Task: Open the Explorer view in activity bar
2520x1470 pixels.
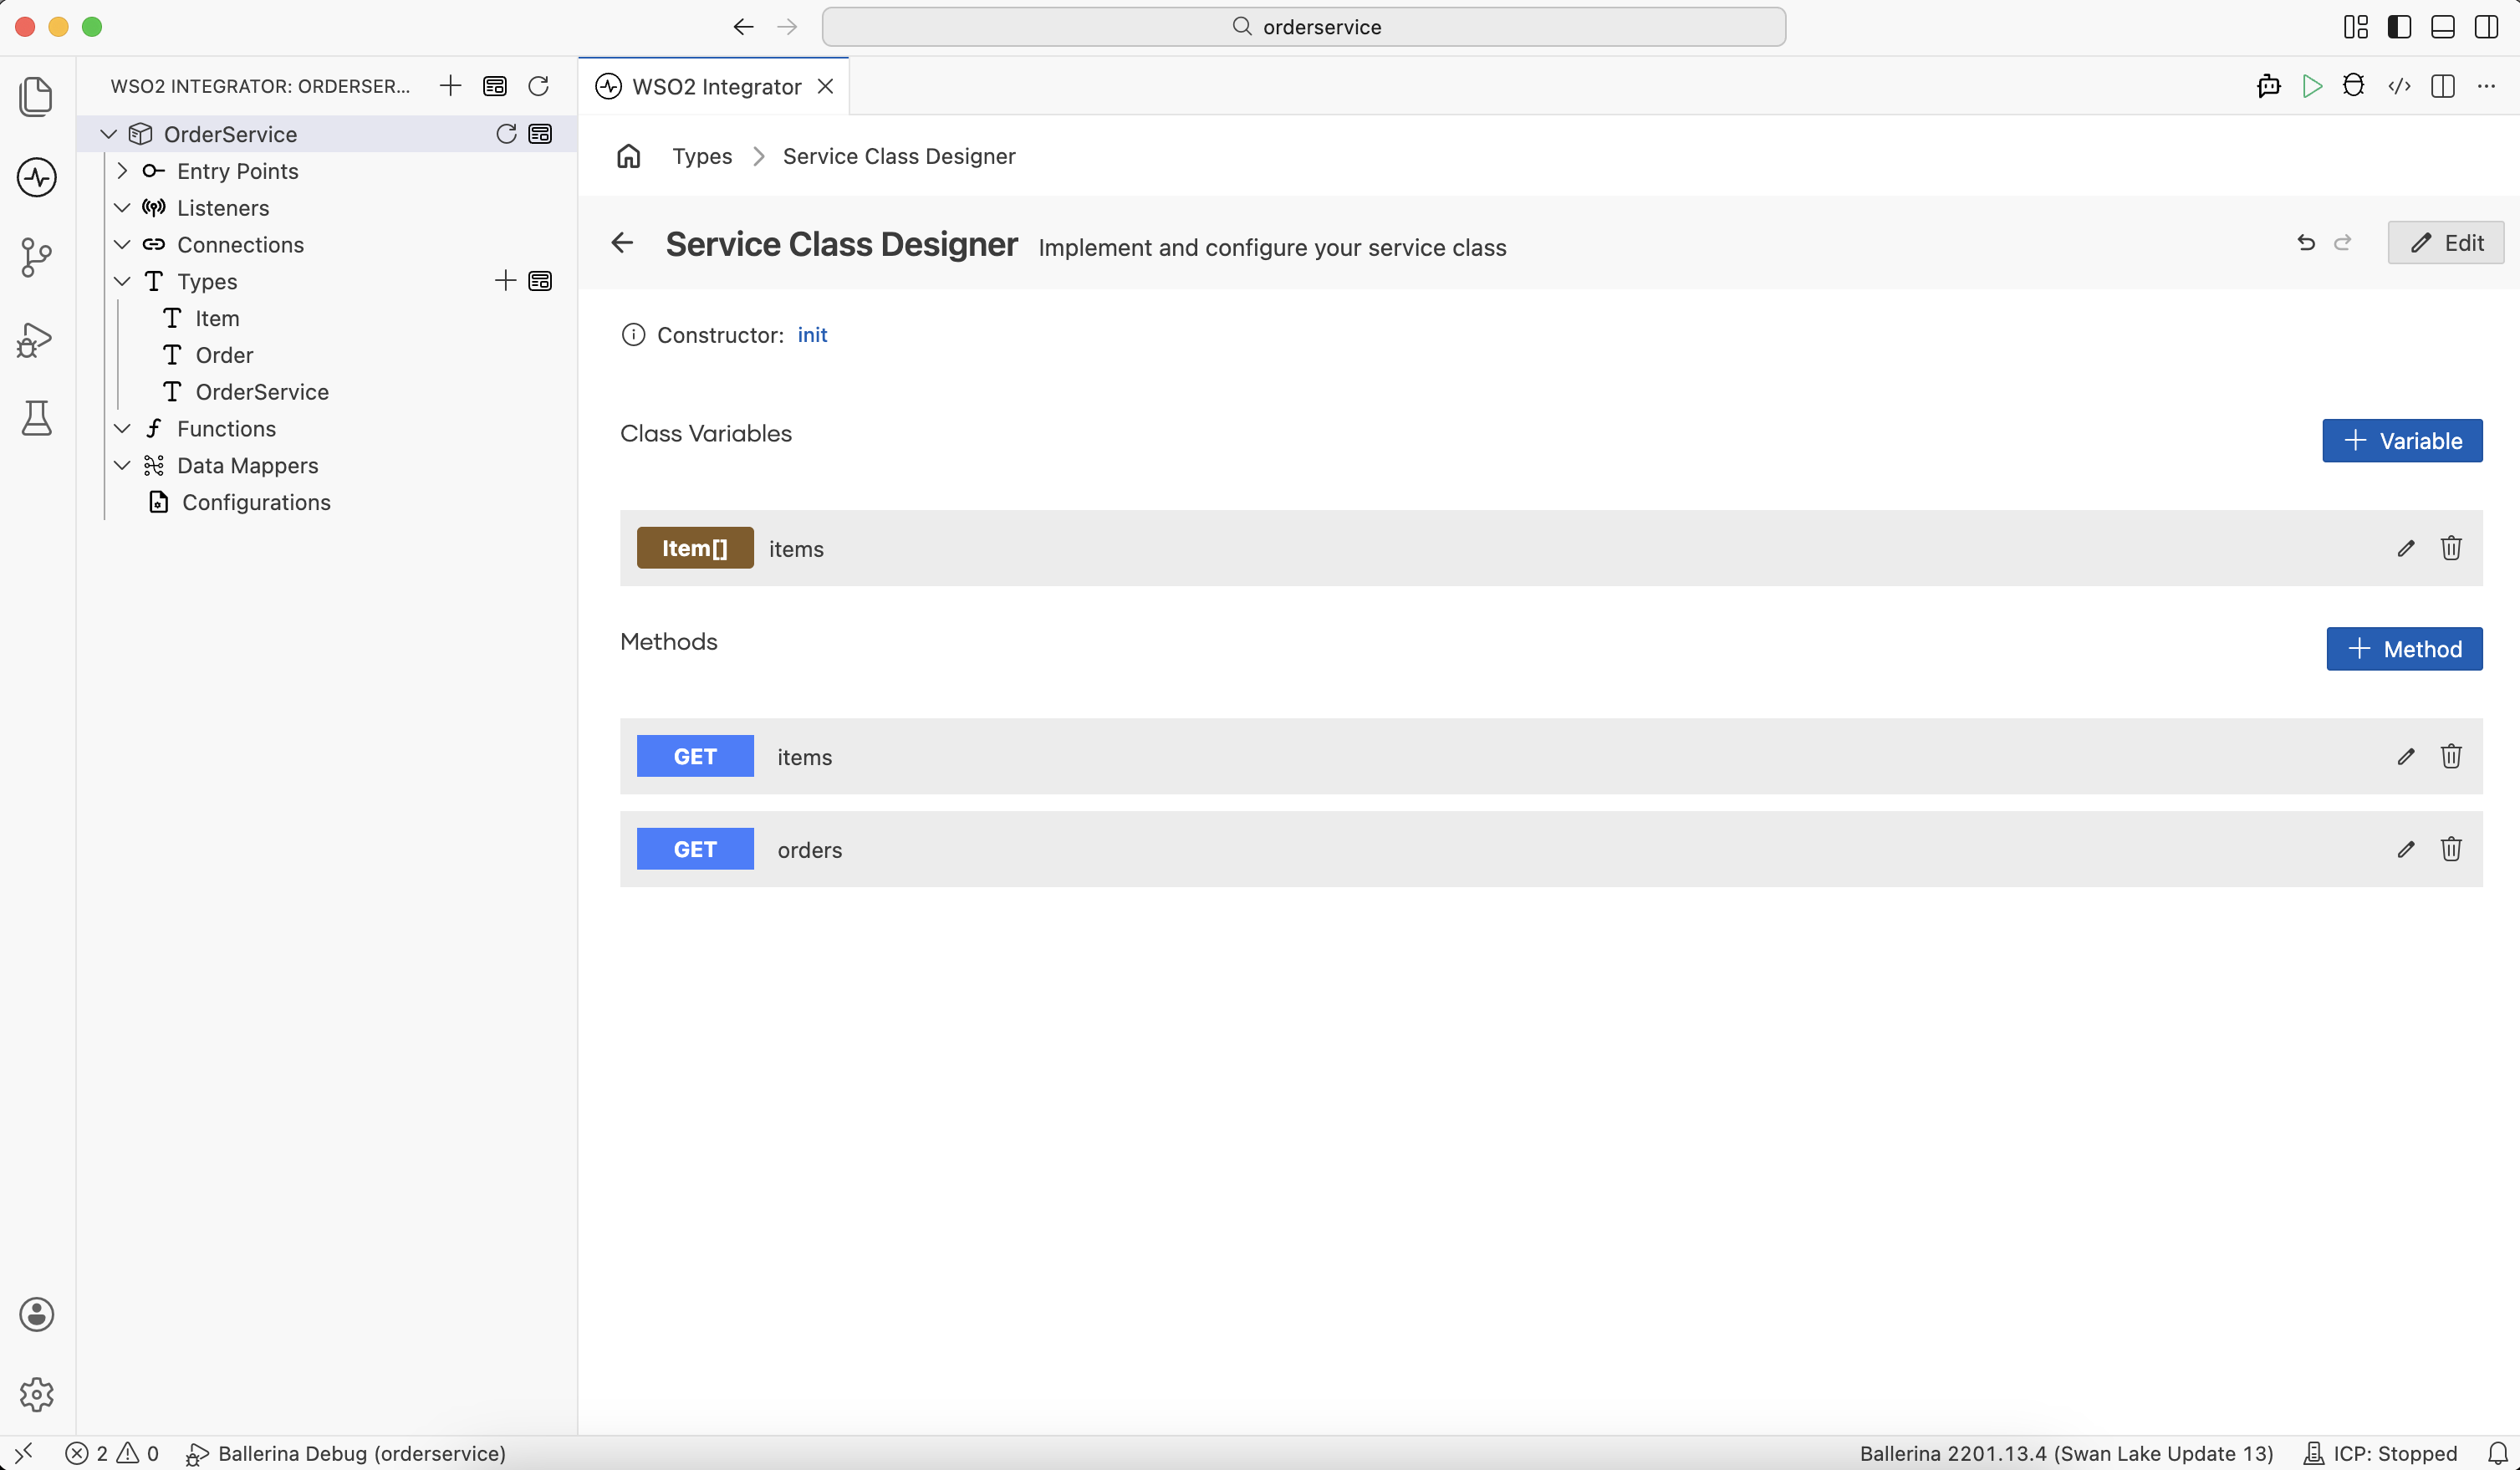Action: pyautogui.click(x=37, y=96)
